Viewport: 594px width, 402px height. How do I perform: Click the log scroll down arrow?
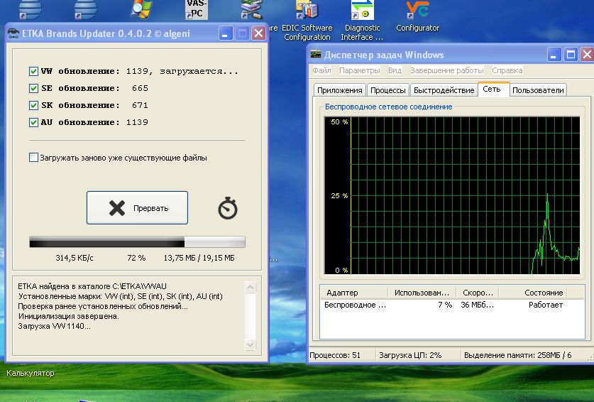coord(250,344)
